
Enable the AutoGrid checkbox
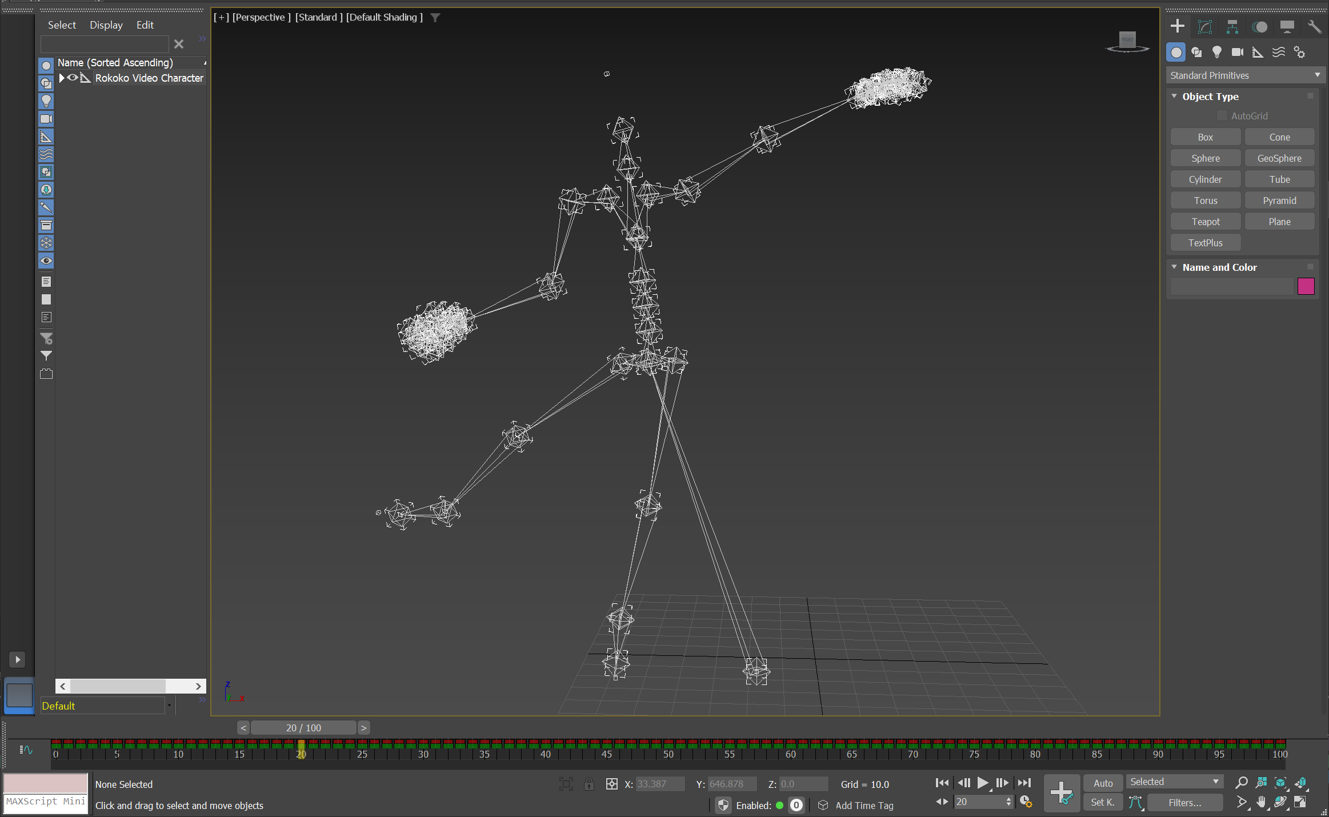click(1222, 116)
